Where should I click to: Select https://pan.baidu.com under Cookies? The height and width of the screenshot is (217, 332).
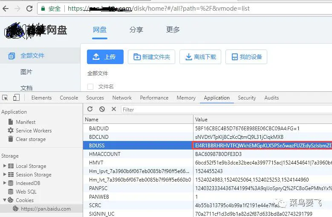[46, 209]
